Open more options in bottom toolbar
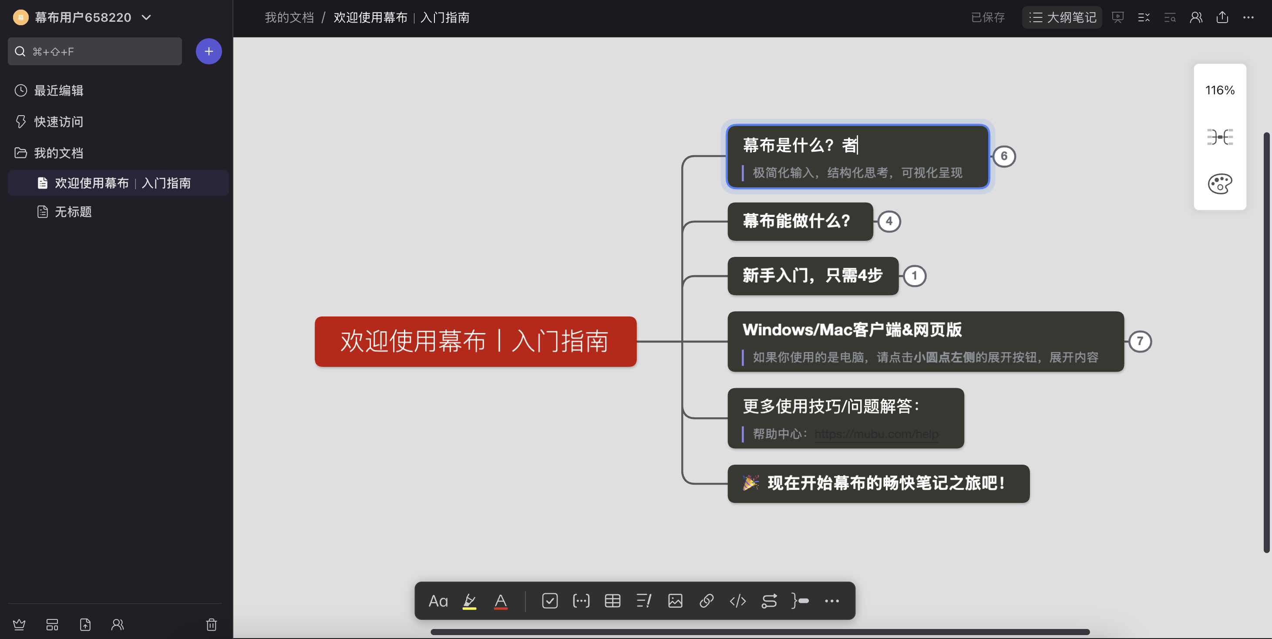 831,601
